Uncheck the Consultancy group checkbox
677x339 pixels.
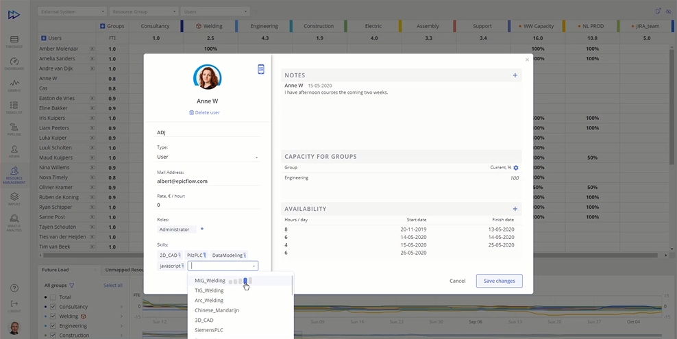53,307
